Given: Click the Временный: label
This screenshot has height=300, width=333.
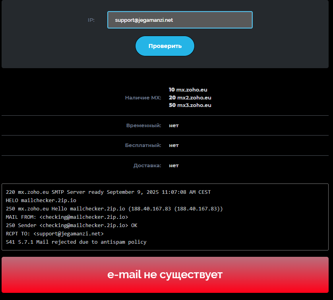Looking at the screenshot, I should (x=143, y=125).
